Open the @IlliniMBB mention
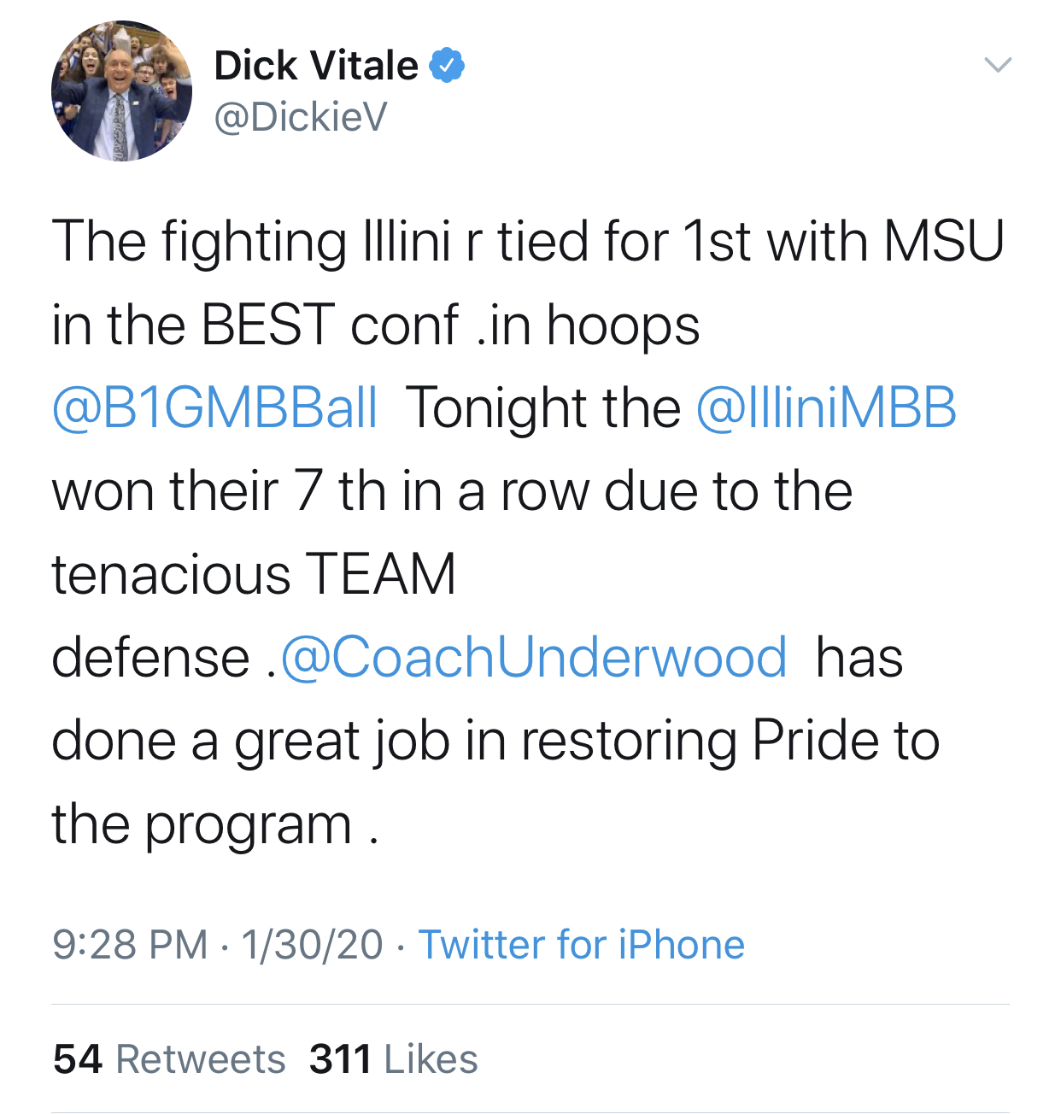1061x1114 pixels. 826,407
